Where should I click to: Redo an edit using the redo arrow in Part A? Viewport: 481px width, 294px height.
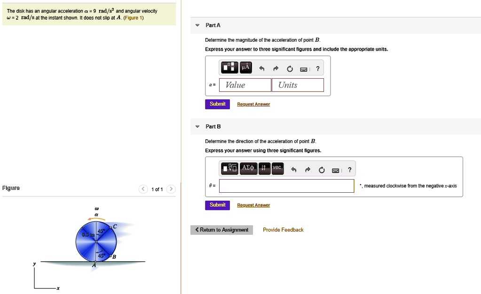coord(276,68)
